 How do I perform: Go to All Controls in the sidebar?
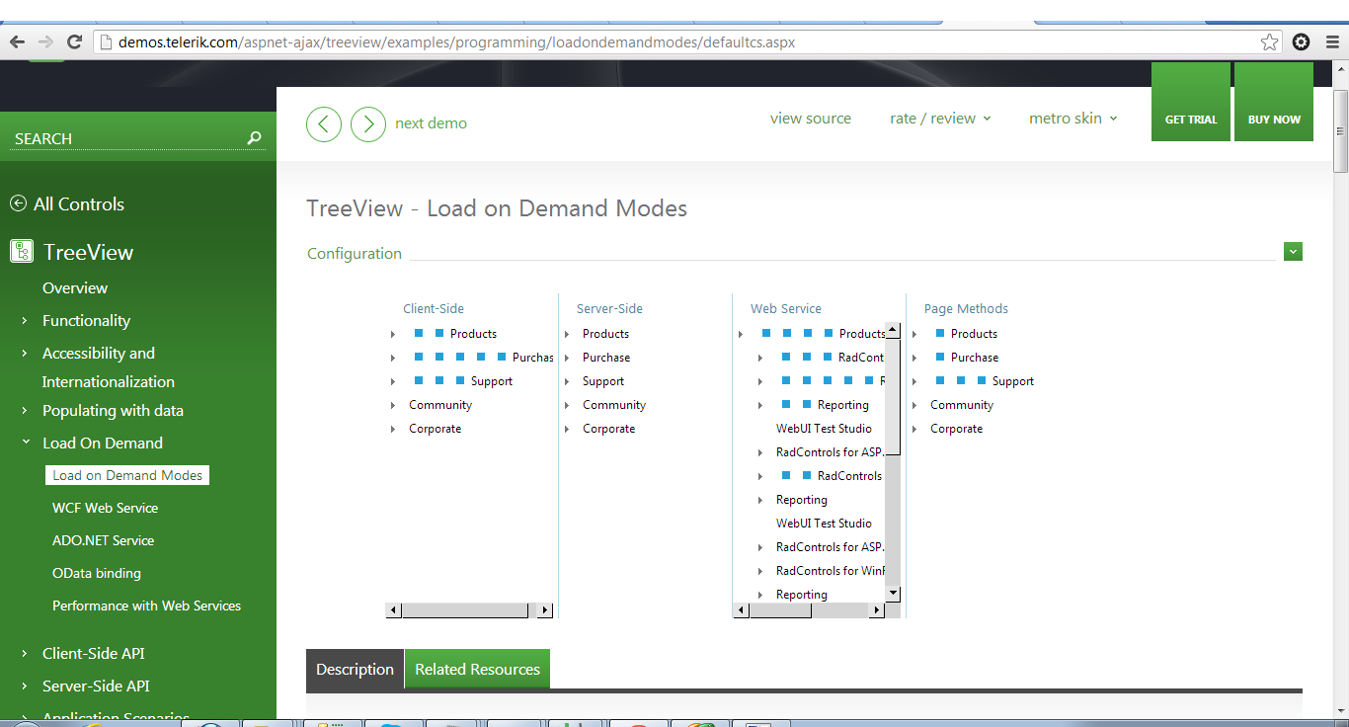tap(79, 204)
